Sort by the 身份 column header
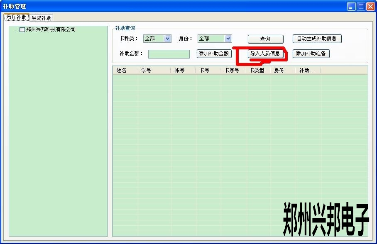The image size is (377, 244). click(x=283, y=71)
